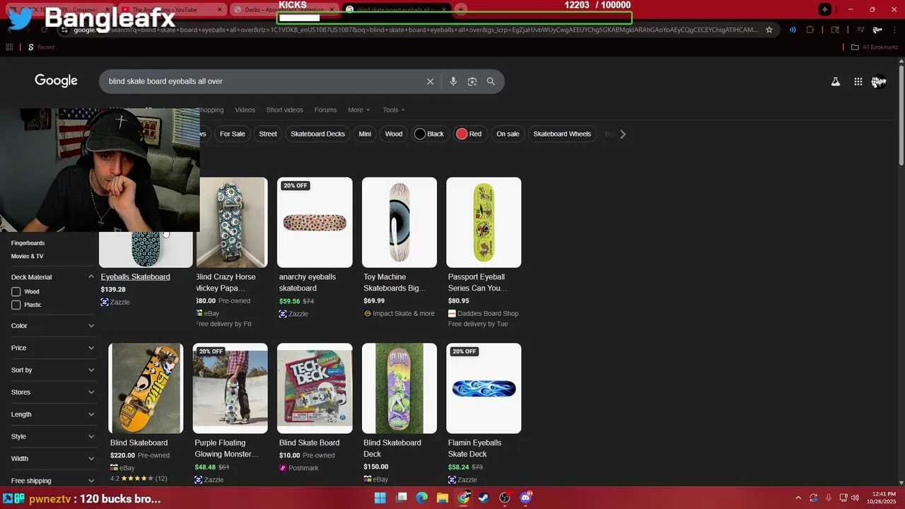Image resolution: width=905 pixels, height=509 pixels.
Task: Open the browser Extensions puzzle icon
Action: click(810, 30)
